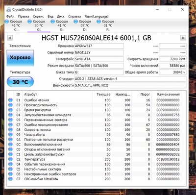Image resolution: width=196 pixels, height=195 pixels.
Task: Click the rotation speed value 7200 RPM
Action: pyautogui.click(x=172, y=59)
